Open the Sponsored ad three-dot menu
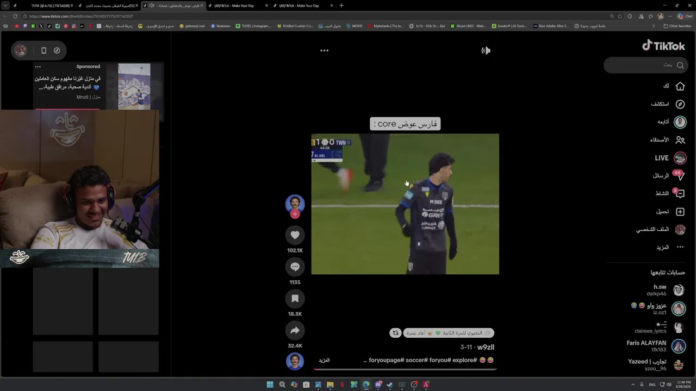The image size is (696, 391). tap(38, 67)
